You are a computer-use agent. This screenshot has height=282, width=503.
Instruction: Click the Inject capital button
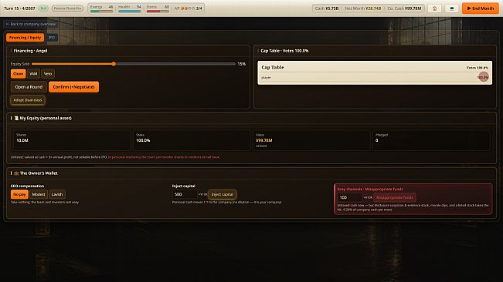(223, 194)
